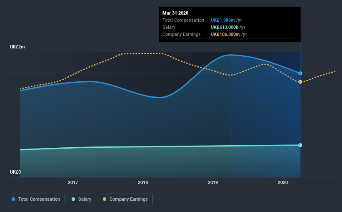Click the UK£2m y-axis label
The image size is (342, 212).
pos(17,47)
